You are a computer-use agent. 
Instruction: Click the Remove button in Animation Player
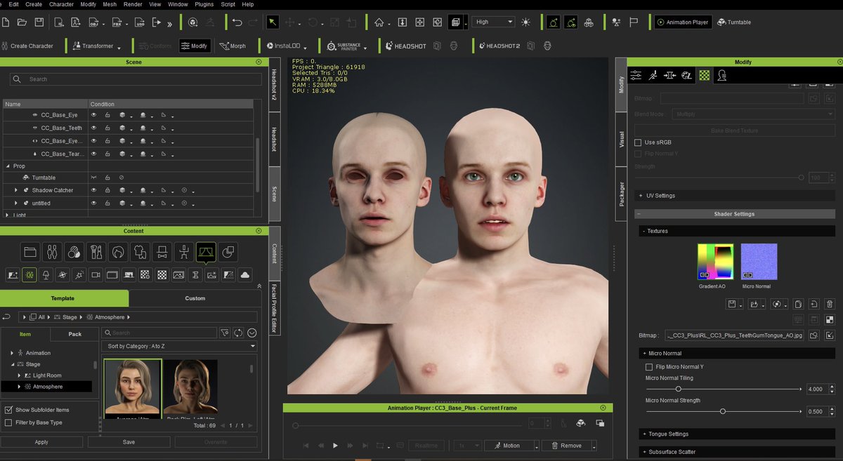click(x=566, y=446)
